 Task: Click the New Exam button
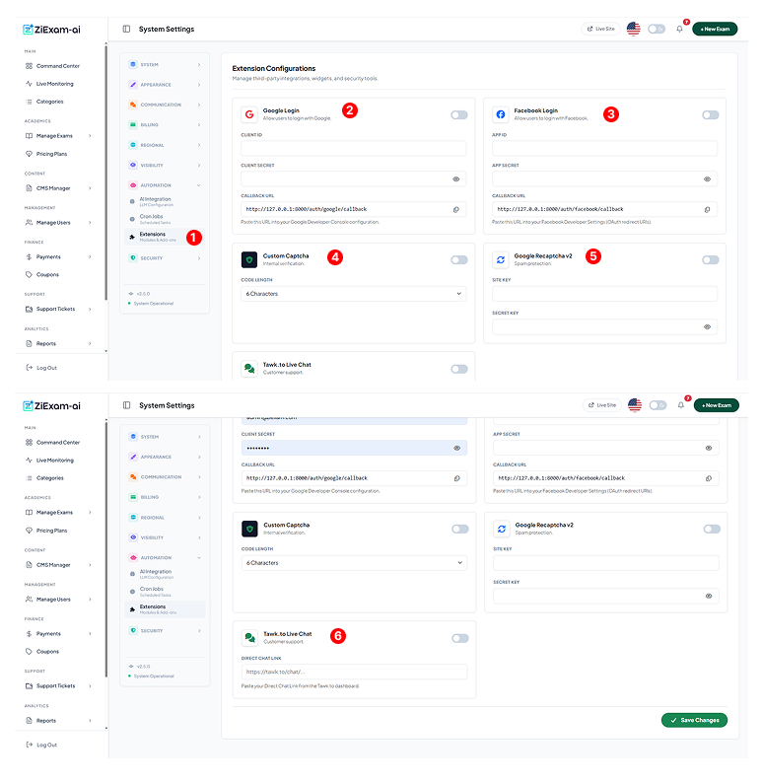click(x=715, y=29)
